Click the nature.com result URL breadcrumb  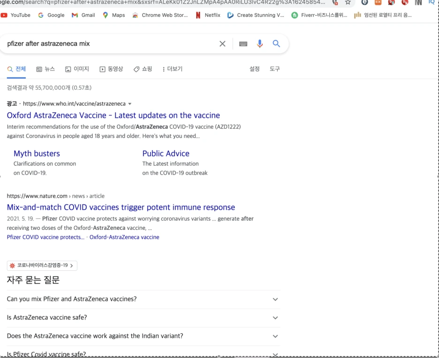pos(56,196)
